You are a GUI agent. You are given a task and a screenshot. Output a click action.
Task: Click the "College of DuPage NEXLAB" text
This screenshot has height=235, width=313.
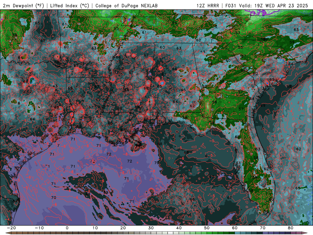tap(126, 5)
